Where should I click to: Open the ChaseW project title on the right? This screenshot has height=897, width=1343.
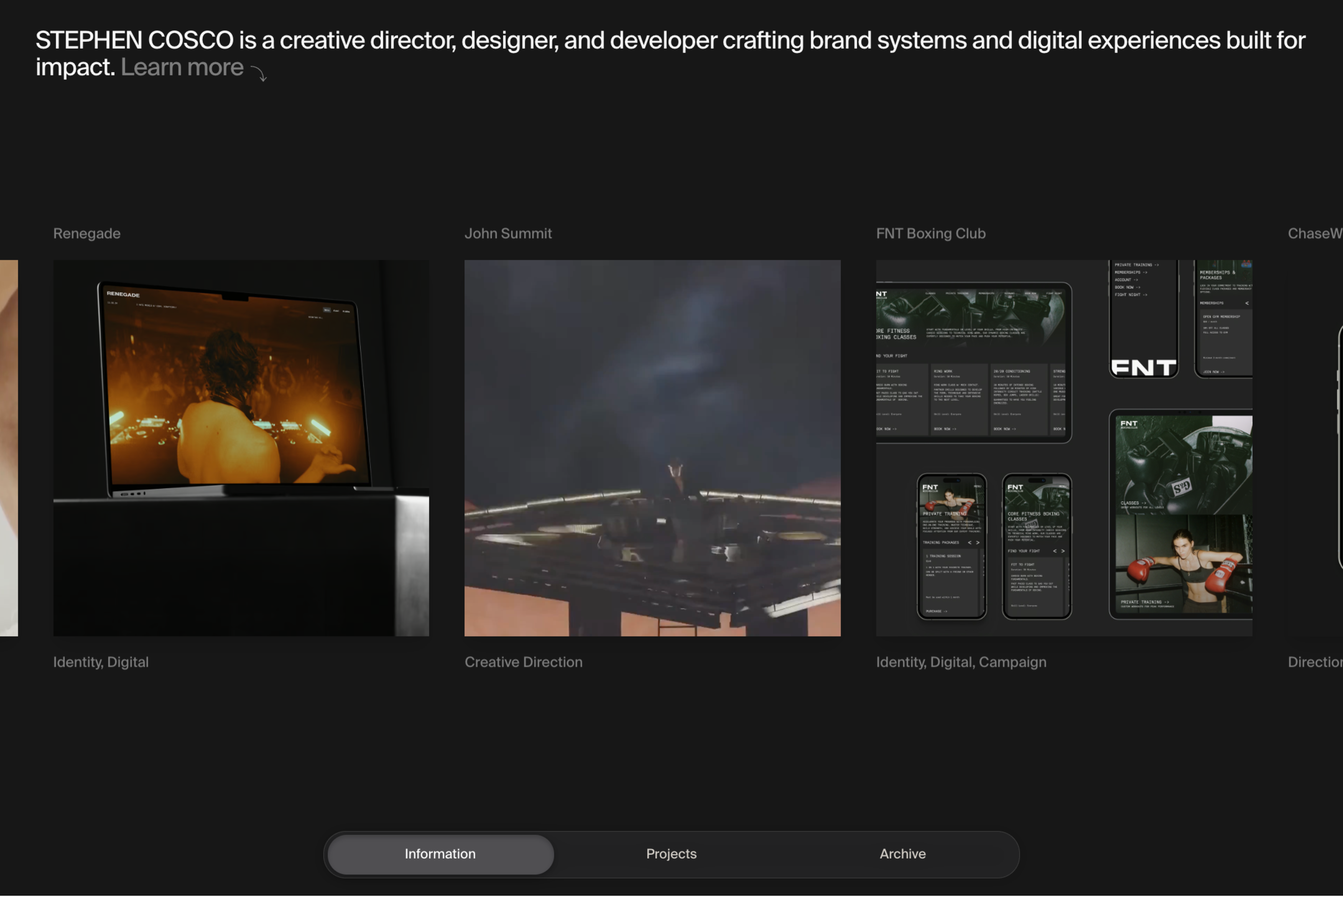(x=1316, y=233)
